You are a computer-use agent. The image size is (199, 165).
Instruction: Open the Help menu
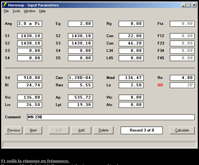coord(42,11)
